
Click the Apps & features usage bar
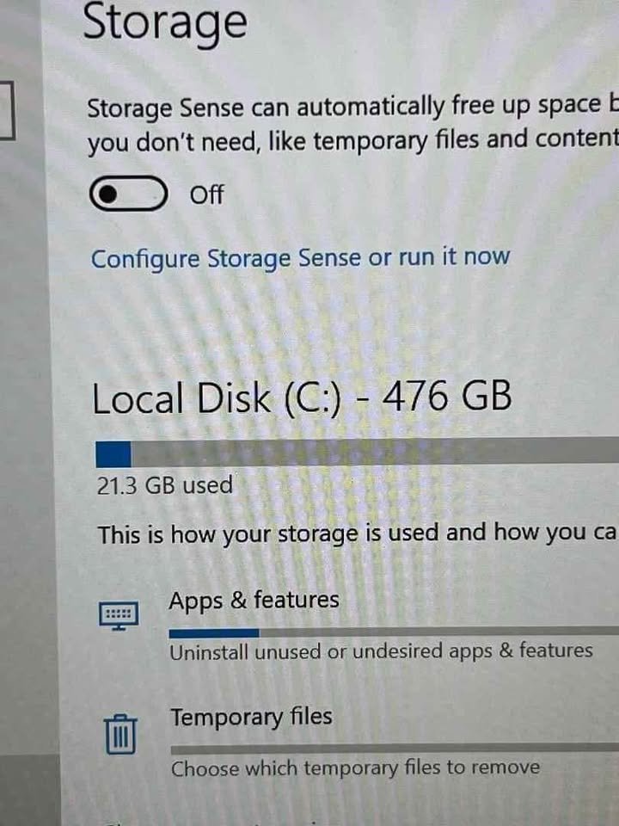click(x=394, y=632)
